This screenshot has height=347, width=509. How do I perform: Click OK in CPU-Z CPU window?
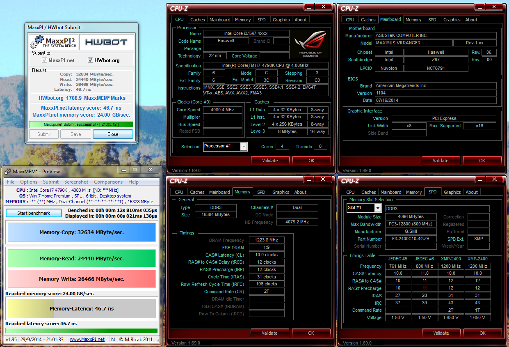[312, 161]
